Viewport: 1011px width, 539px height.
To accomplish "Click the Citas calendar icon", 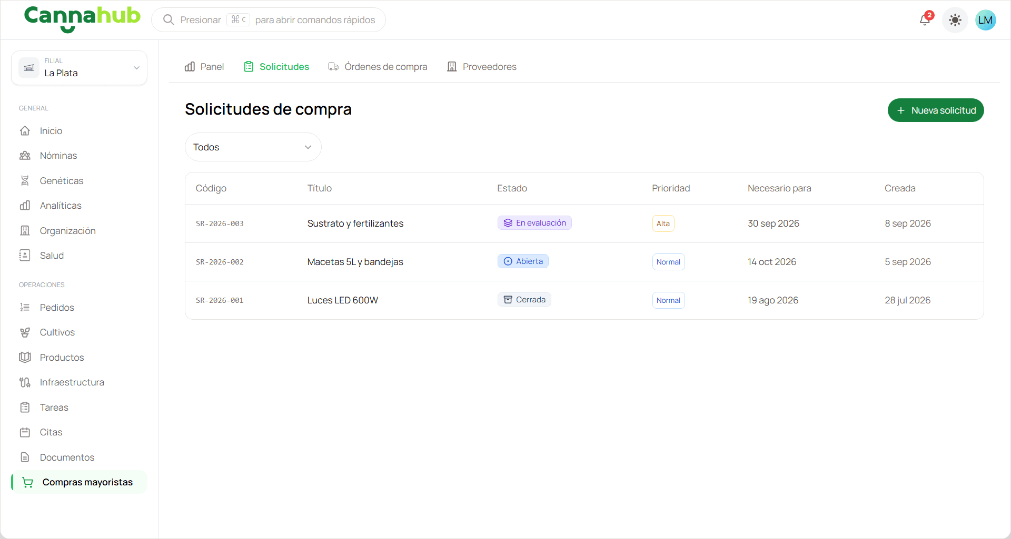I will [25, 432].
